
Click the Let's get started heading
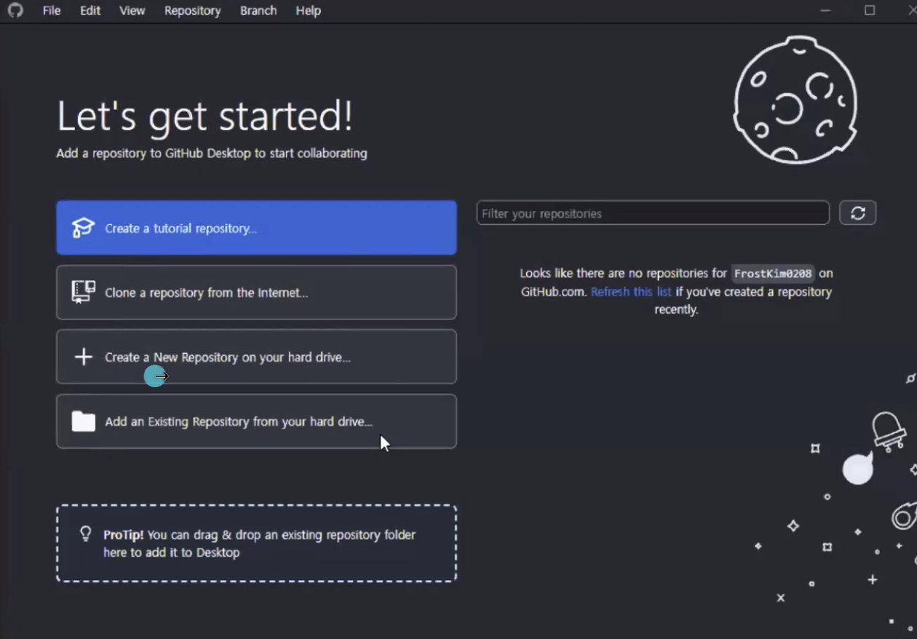205,116
